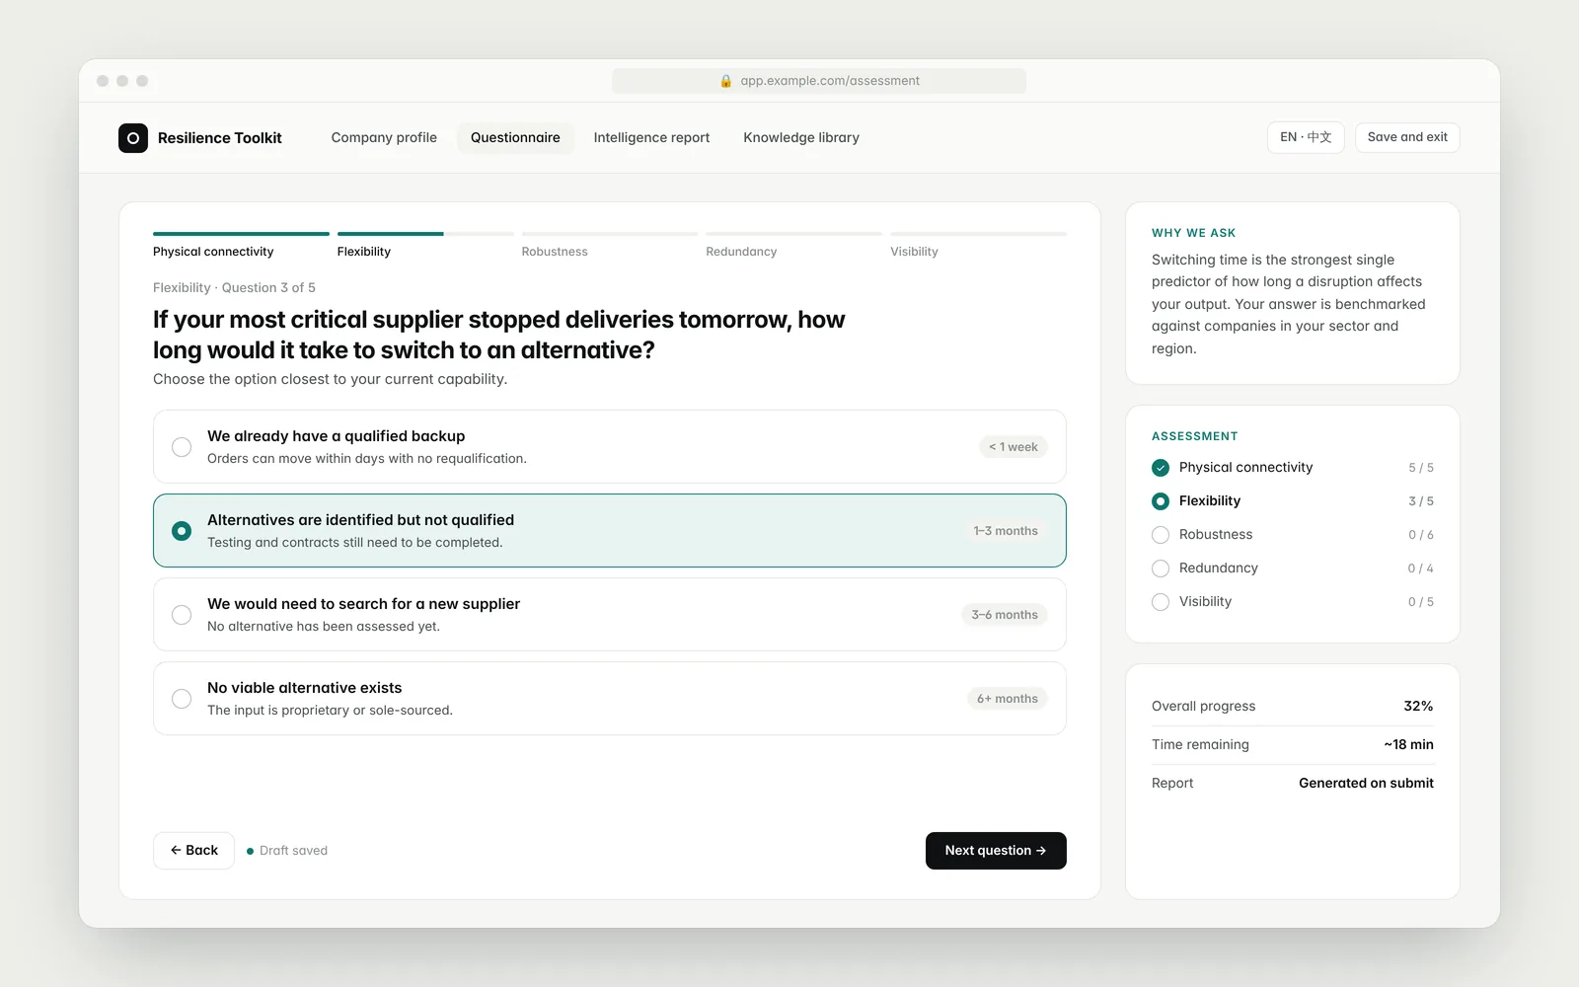Click the Redundancy progress step
This screenshot has width=1579, height=987.
[x=793, y=245]
